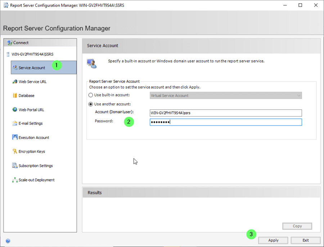
Task: Open the Web Portal URL page
Action: [x=31, y=110]
